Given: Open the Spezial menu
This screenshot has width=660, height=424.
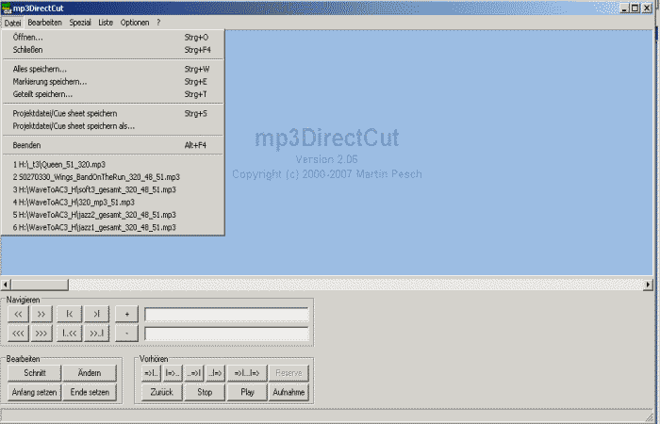Looking at the screenshot, I should 80,22.
